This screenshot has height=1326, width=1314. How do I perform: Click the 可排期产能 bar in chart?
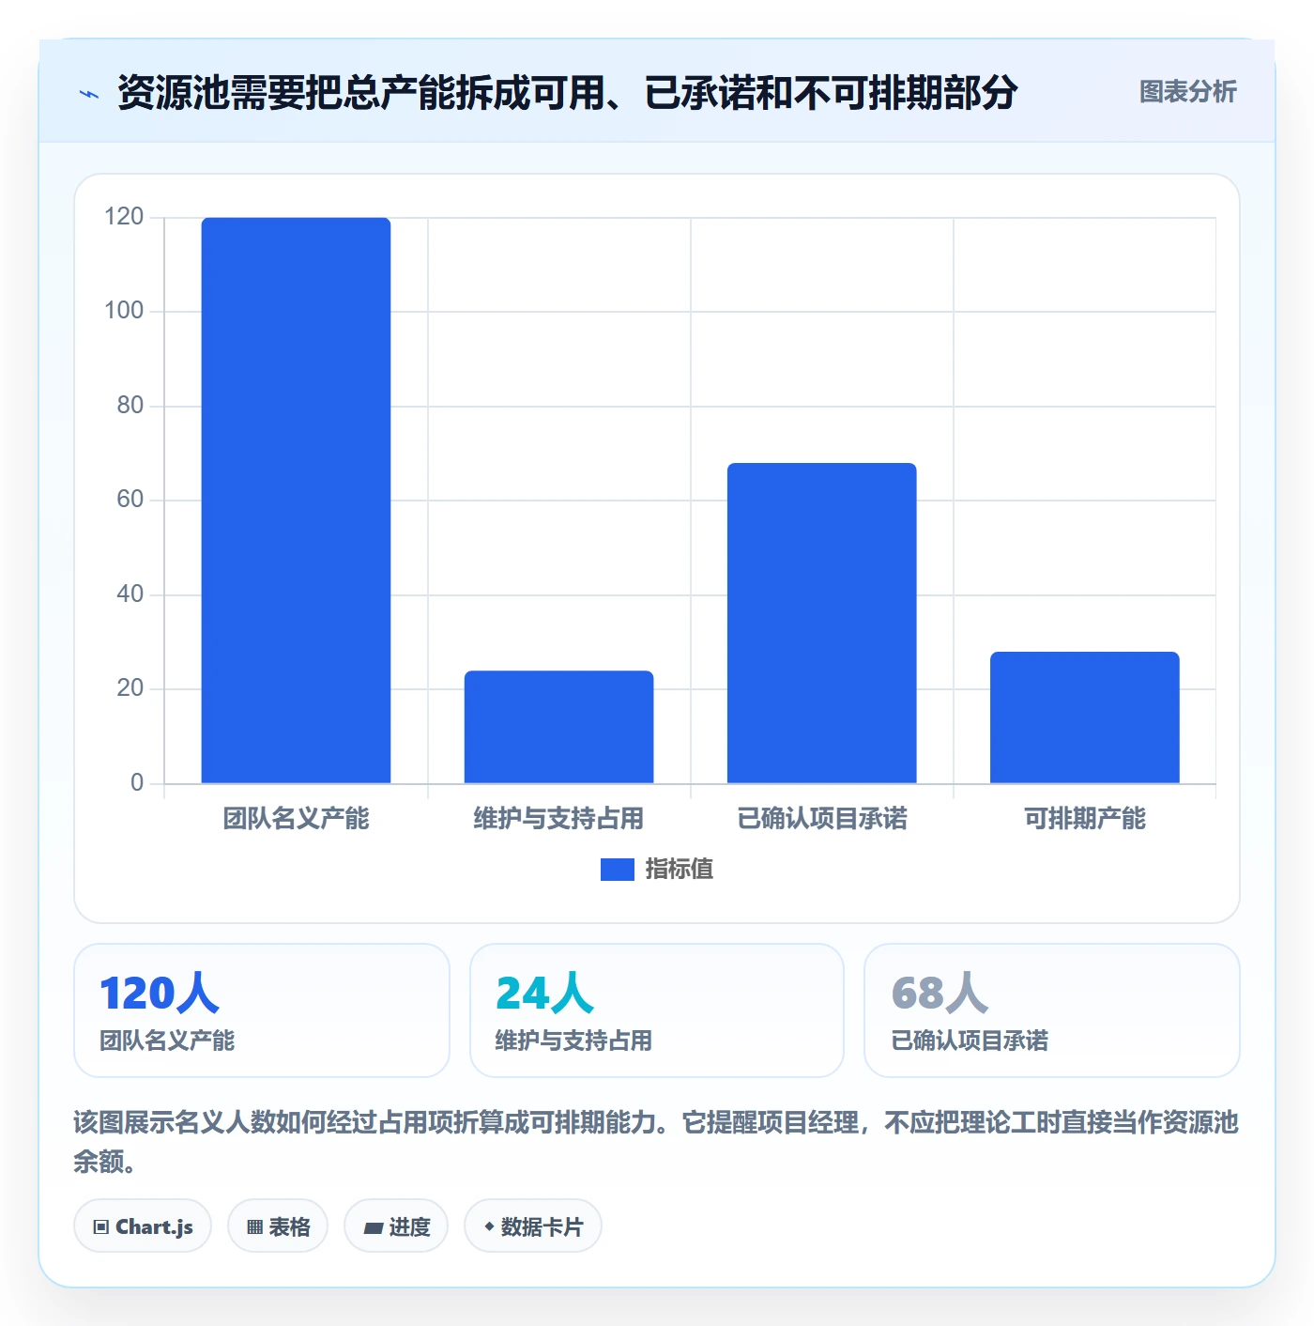[x=1084, y=717]
